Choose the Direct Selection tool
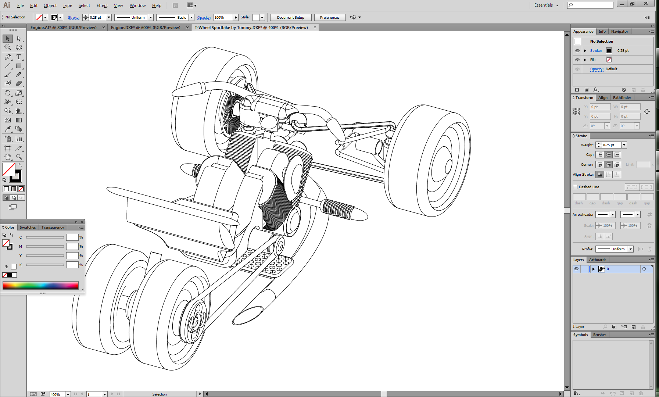659x397 pixels. [x=19, y=39]
